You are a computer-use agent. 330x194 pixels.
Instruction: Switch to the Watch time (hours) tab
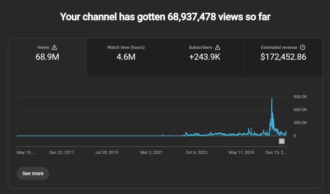coord(126,57)
